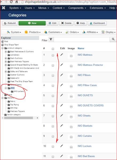Click into the Filter text field
Screen dimensions: 117x160
pyautogui.click(x=82, y=39)
